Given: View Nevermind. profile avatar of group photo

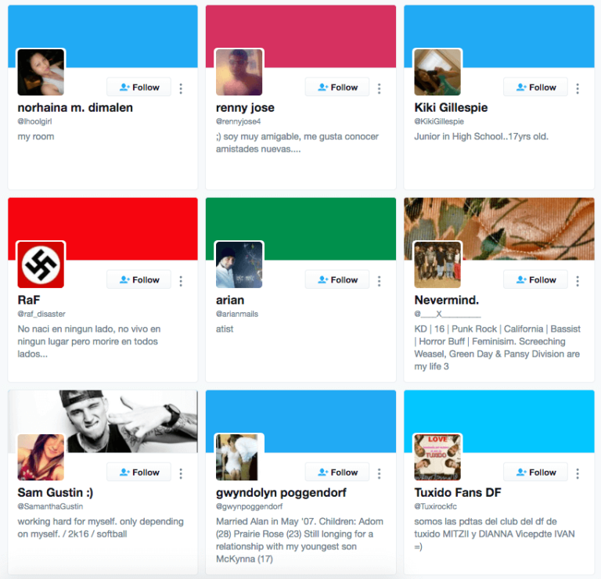Looking at the screenshot, I should [x=437, y=264].
